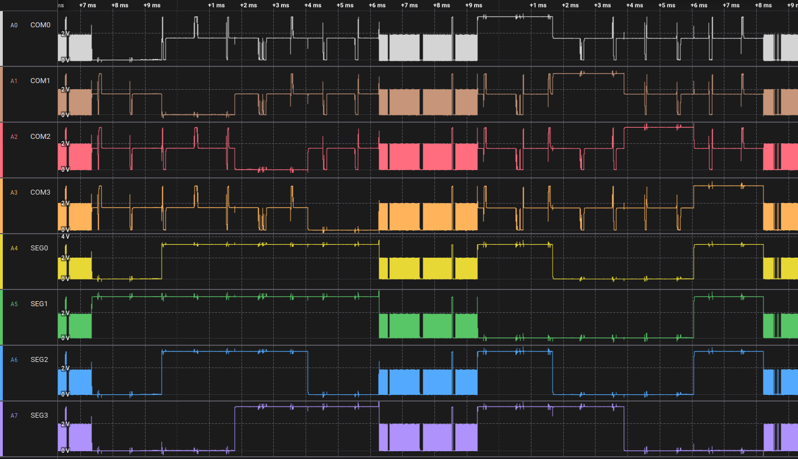Click the blue color strip of SEG2
The width and height of the screenshot is (798, 459).
pos(2,373)
